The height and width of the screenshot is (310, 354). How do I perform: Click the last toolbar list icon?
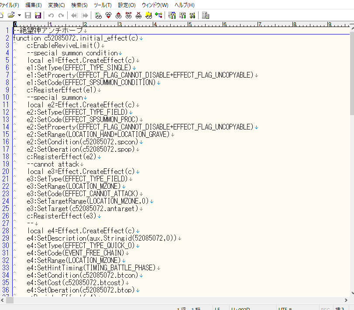point(206,15)
